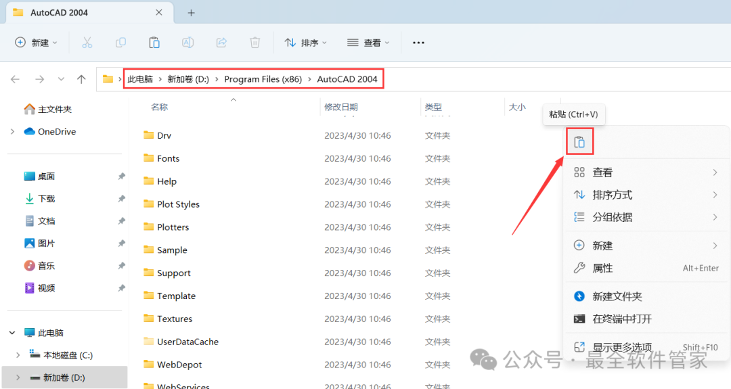
Task: Click the Copy icon in toolbar
Action: coord(120,43)
